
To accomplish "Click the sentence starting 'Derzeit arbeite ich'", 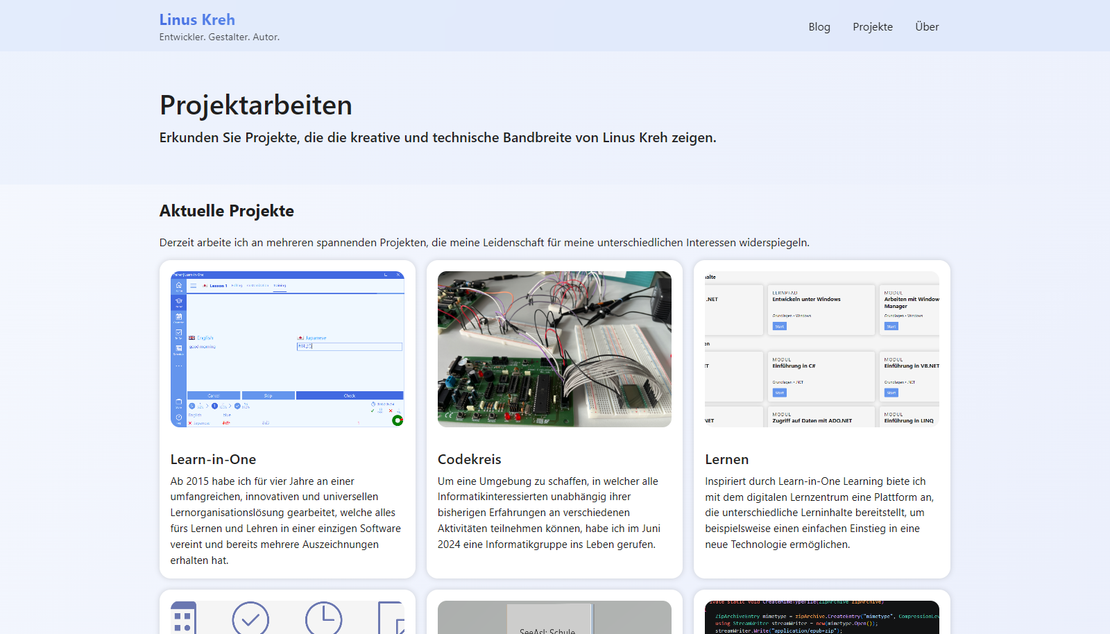I will 484,242.
